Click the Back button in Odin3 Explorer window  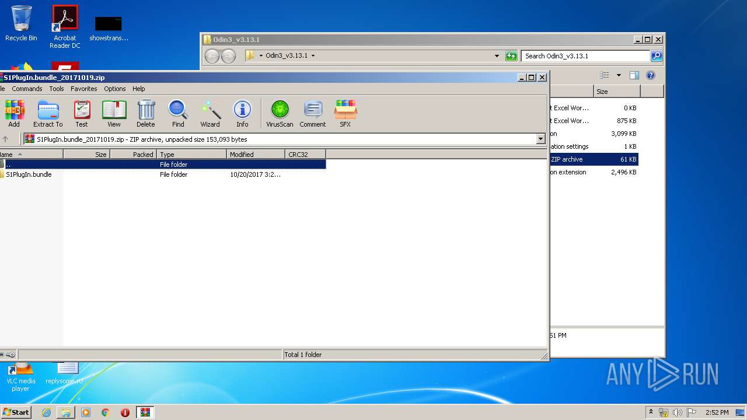tap(212, 56)
